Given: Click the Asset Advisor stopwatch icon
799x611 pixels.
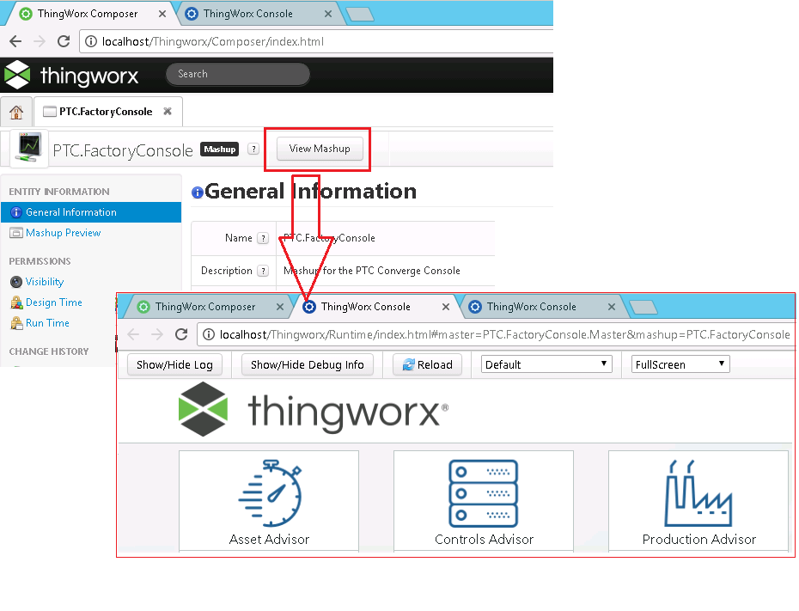Looking at the screenshot, I should [271, 493].
